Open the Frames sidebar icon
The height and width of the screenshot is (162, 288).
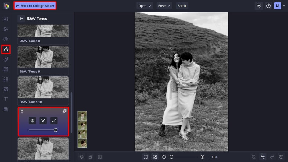point(6,69)
